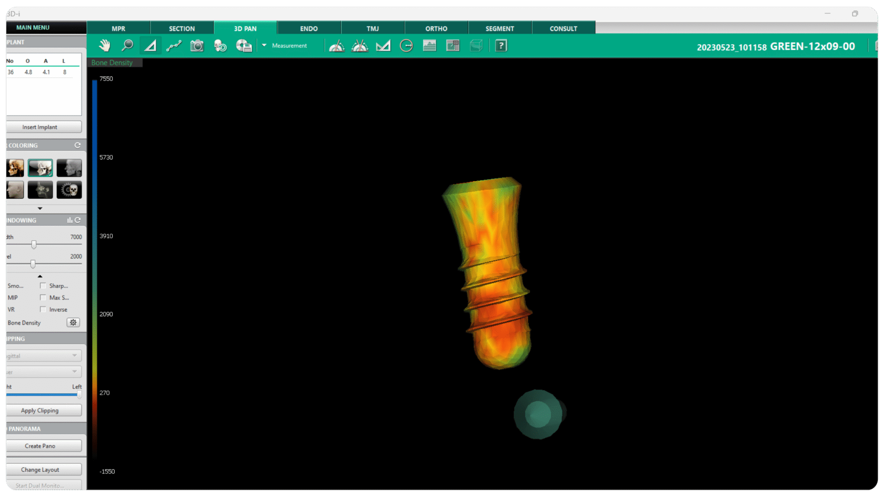Switch to the 3D PAN tab

point(245,29)
